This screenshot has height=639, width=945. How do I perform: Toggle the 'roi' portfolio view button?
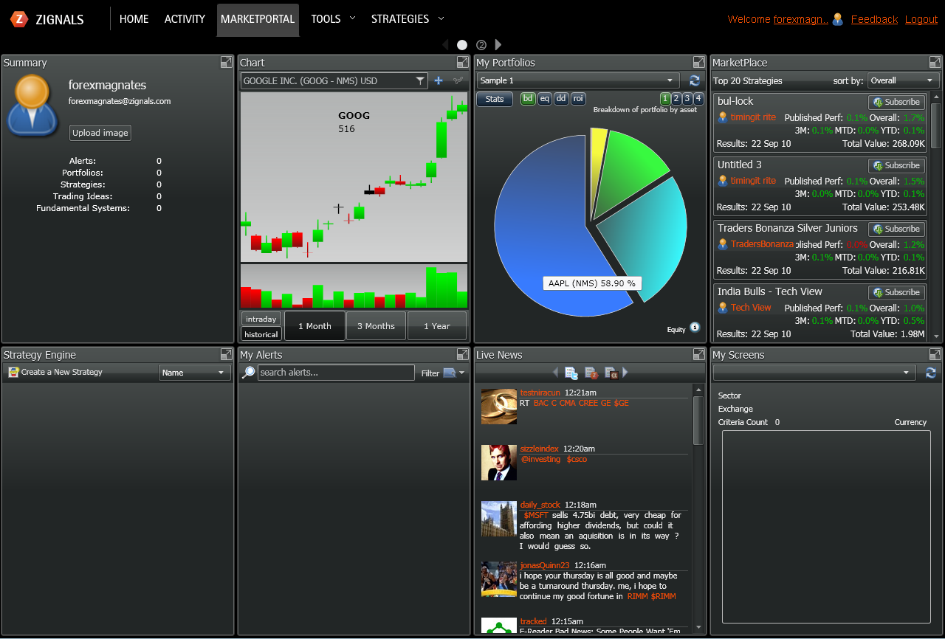tap(578, 99)
